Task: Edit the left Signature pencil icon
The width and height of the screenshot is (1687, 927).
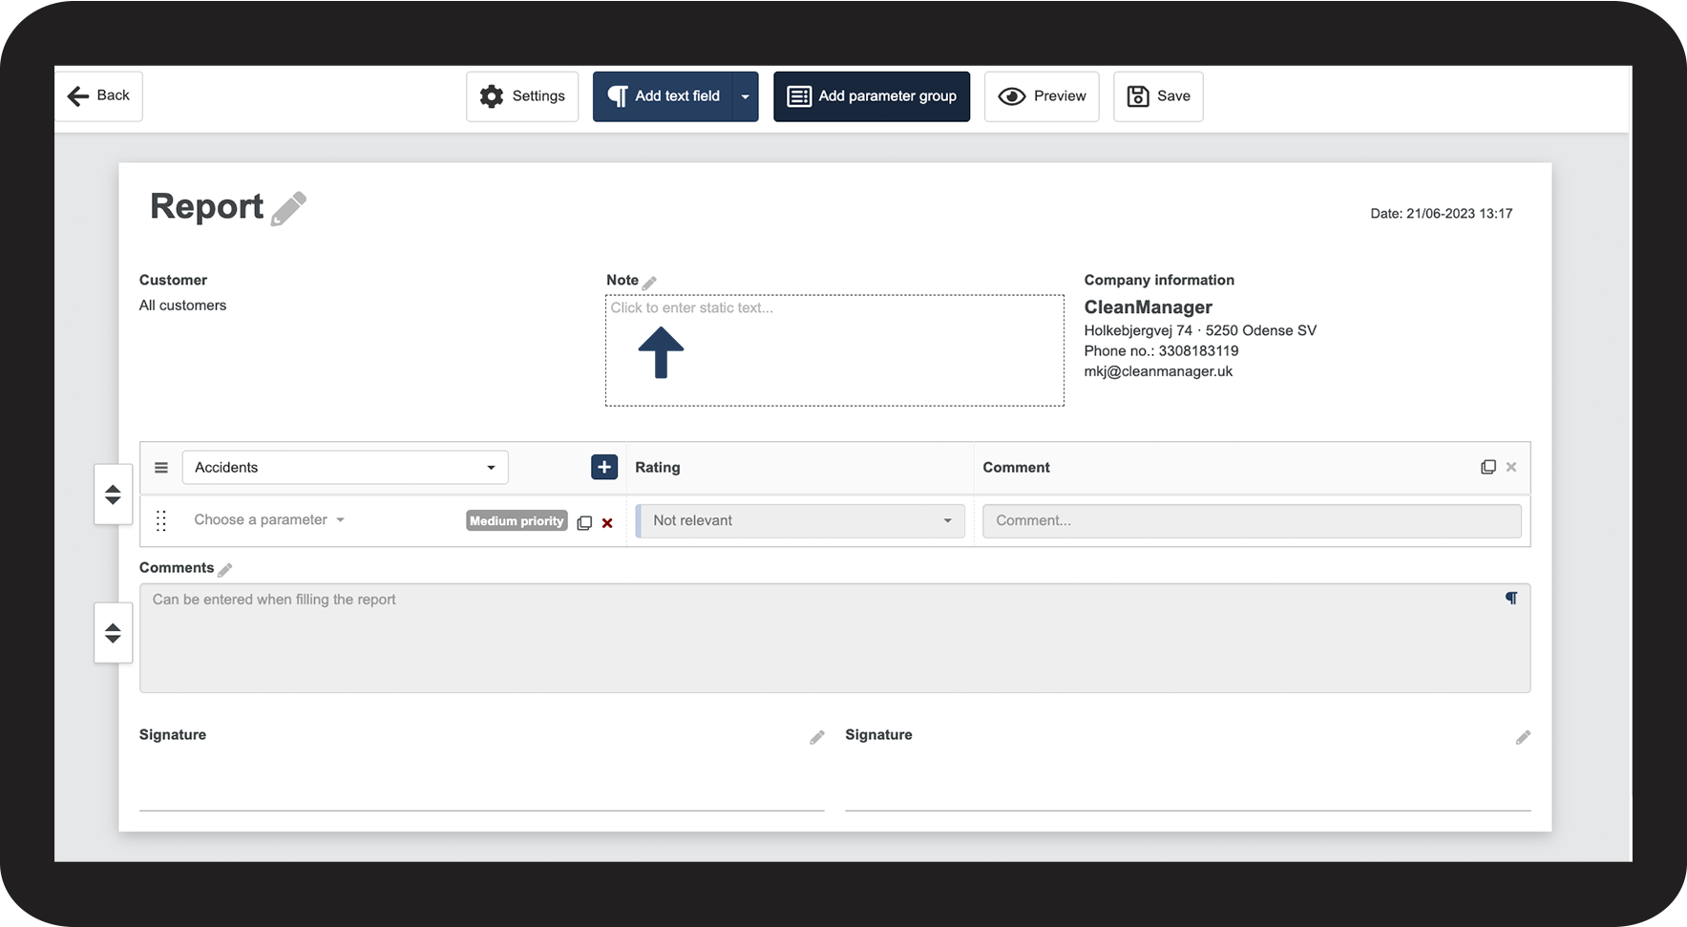Action: (x=817, y=737)
